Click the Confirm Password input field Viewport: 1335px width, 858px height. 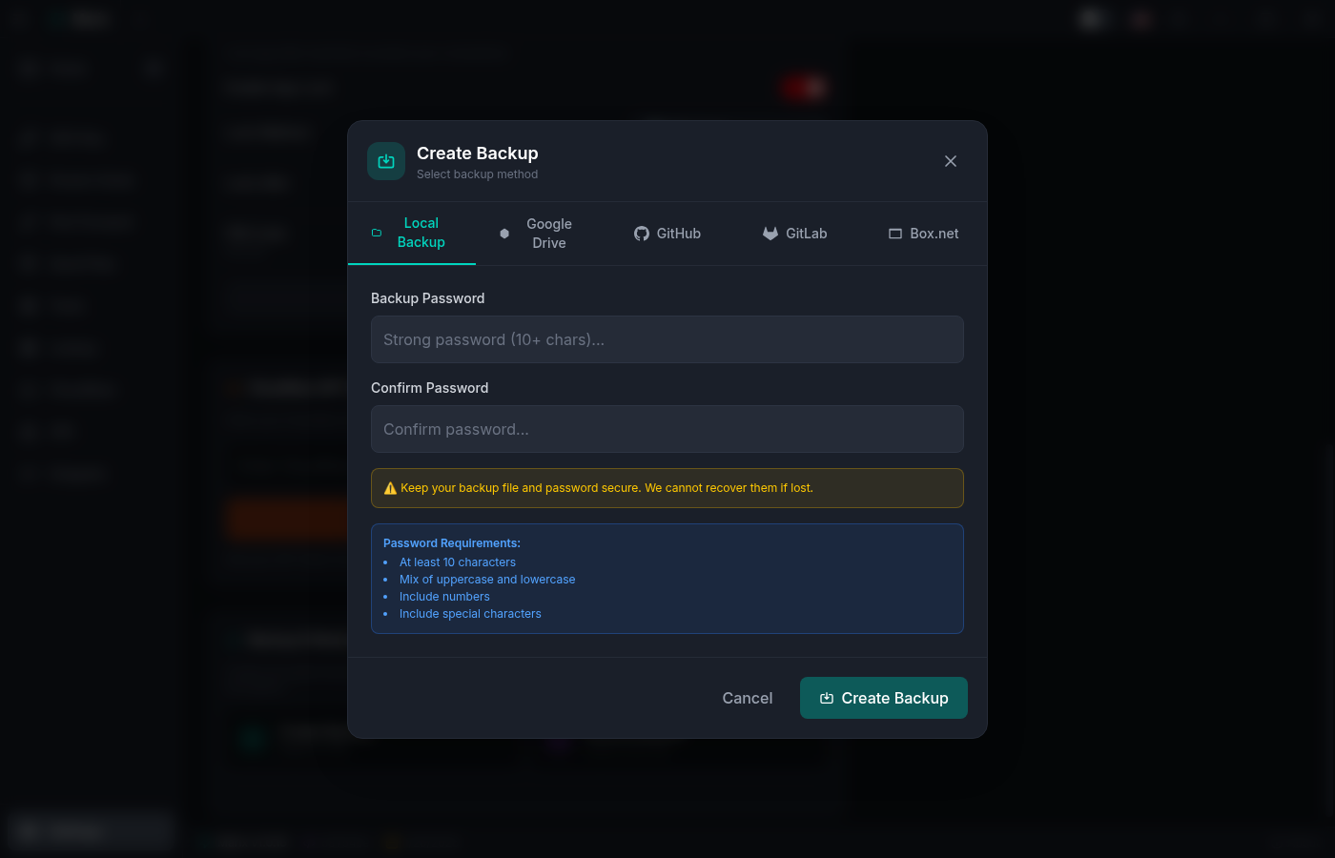click(x=667, y=429)
